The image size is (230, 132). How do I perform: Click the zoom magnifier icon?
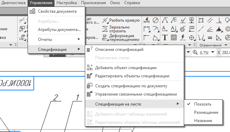(x=195, y=52)
